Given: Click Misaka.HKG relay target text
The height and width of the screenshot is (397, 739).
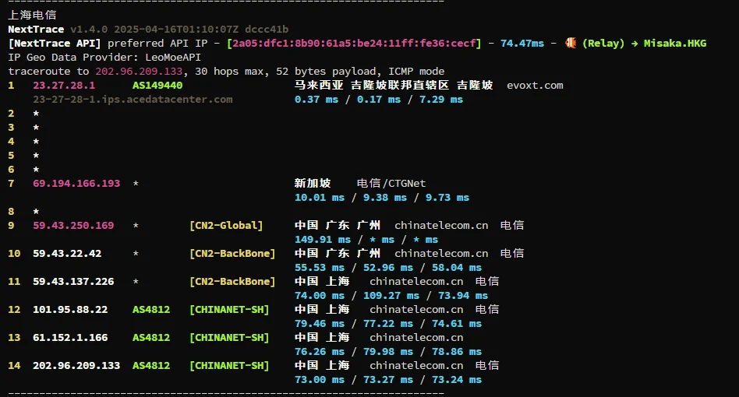Looking at the screenshot, I should point(675,44).
